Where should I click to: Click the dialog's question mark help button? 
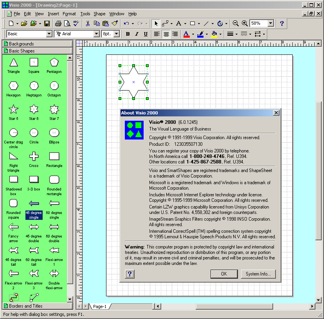tap(130, 274)
